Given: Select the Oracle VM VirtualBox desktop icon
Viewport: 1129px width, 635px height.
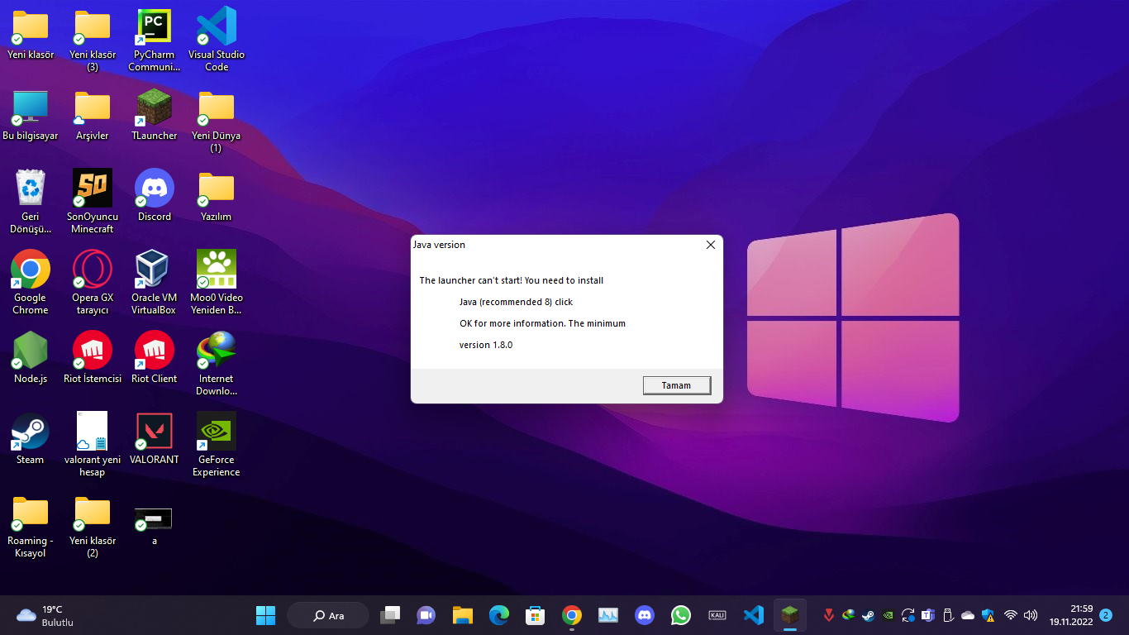Looking at the screenshot, I should pos(155,282).
